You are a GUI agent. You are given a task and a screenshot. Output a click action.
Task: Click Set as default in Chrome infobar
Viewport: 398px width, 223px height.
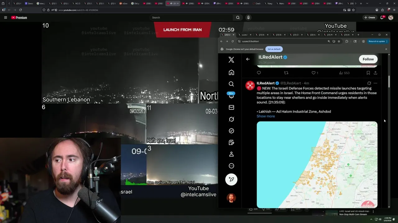274,49
